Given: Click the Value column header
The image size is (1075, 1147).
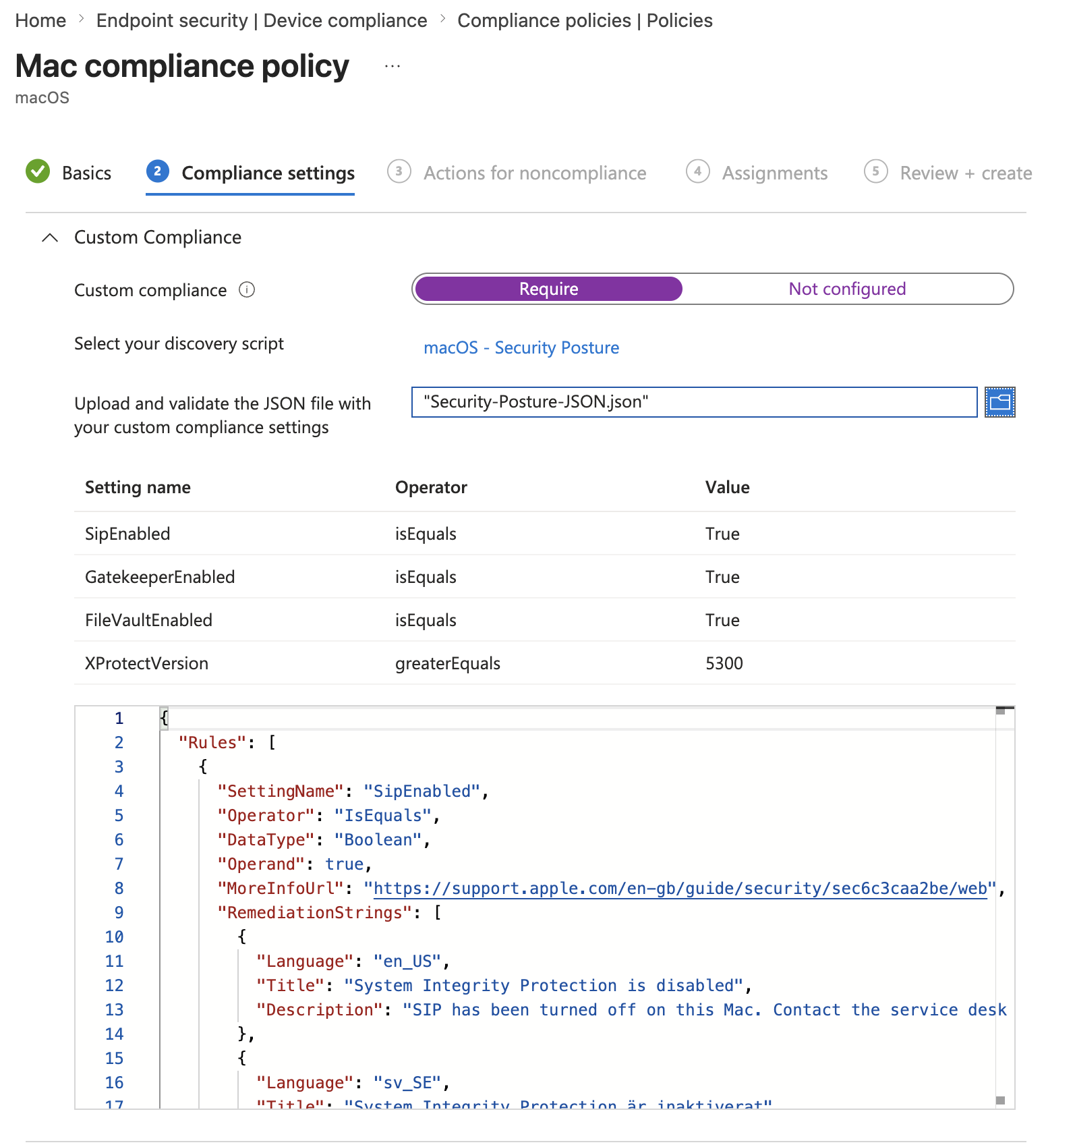Looking at the screenshot, I should (x=727, y=487).
